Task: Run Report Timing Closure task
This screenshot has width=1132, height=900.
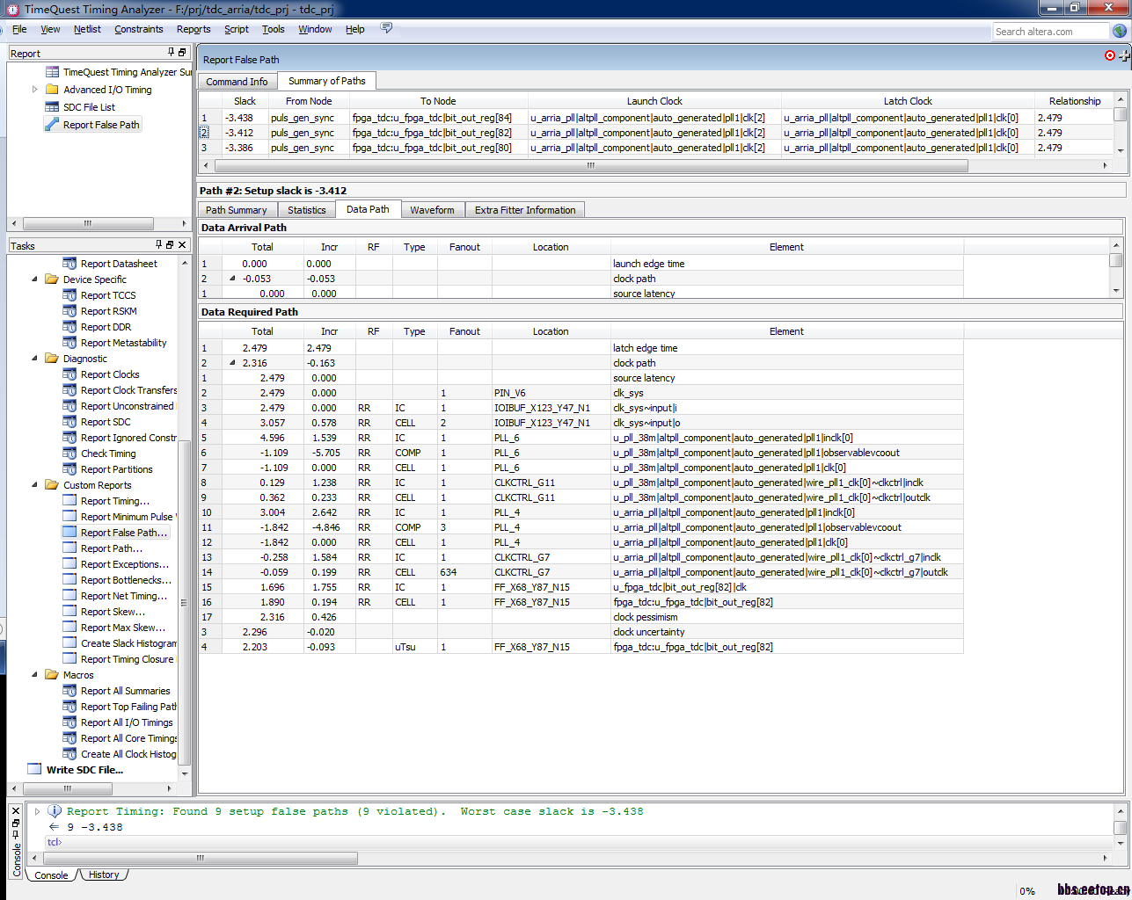Action: [x=127, y=659]
